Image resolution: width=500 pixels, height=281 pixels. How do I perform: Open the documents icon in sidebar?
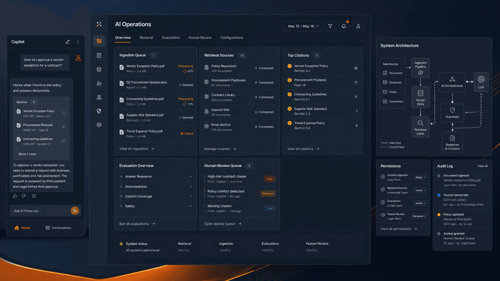point(99,55)
